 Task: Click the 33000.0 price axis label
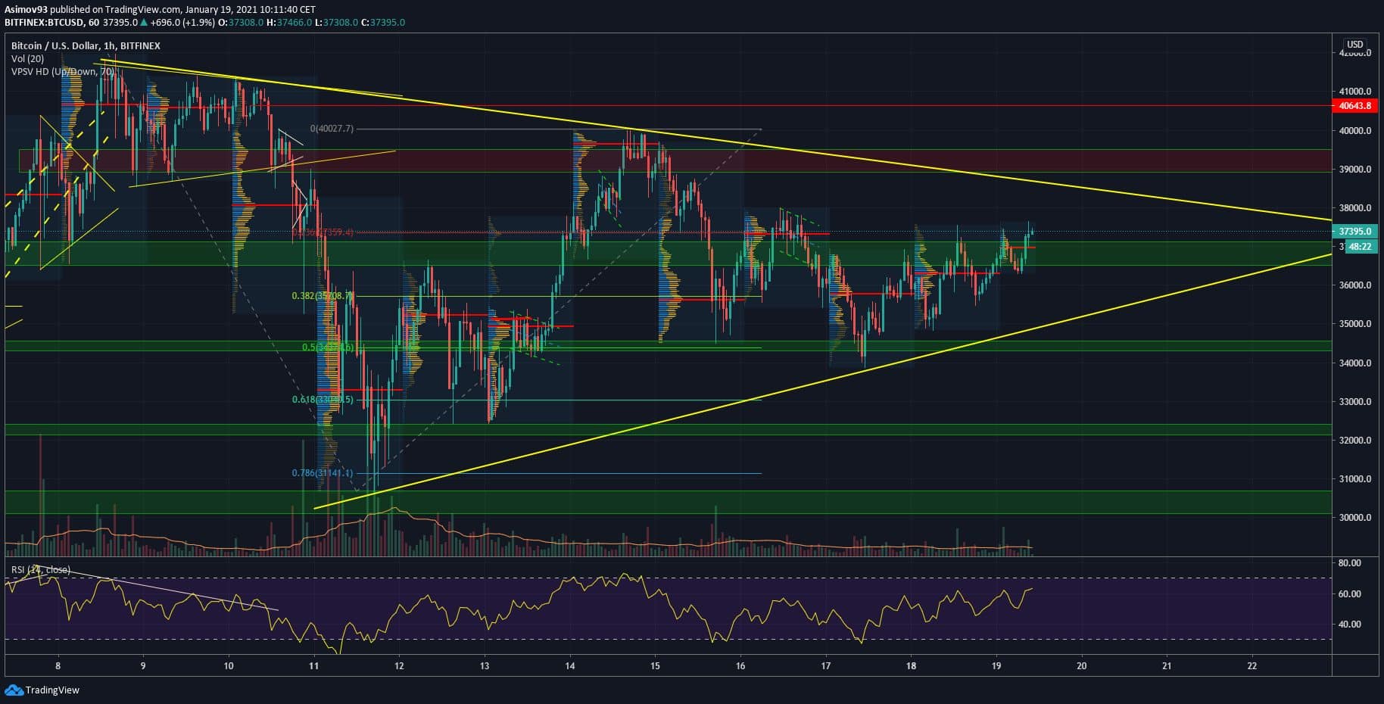1355,402
